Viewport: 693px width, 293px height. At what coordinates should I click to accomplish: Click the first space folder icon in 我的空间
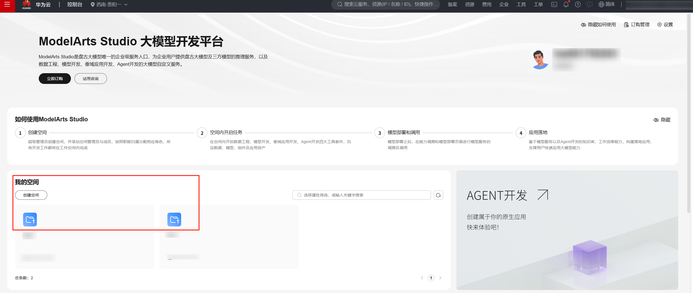tap(30, 219)
